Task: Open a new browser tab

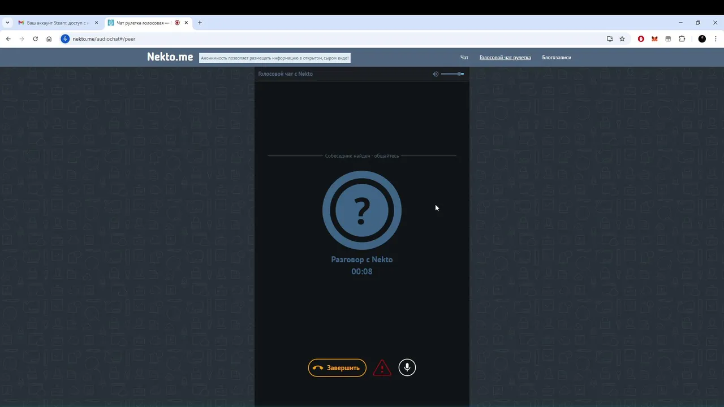Action: point(200,23)
